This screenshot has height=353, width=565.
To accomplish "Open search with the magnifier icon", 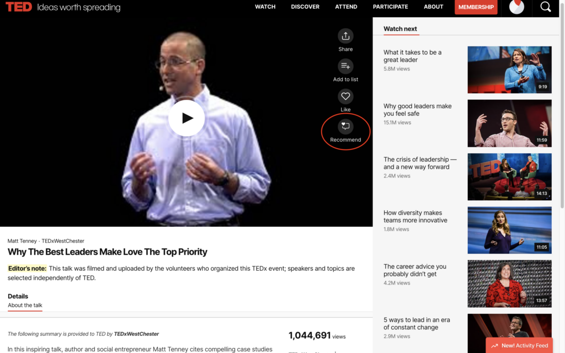I will pos(546,7).
